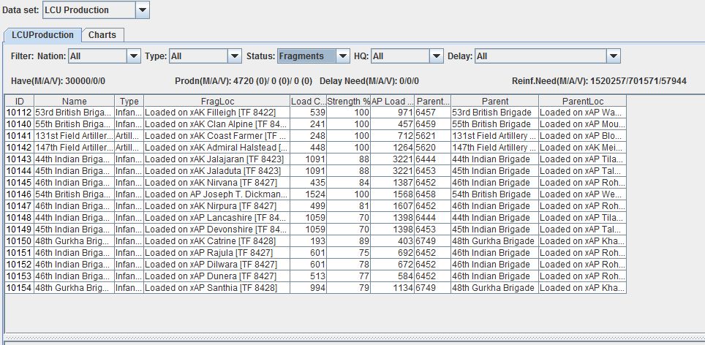Open the HQ filter dropdown
The height and width of the screenshot is (345, 705).
coord(407,56)
